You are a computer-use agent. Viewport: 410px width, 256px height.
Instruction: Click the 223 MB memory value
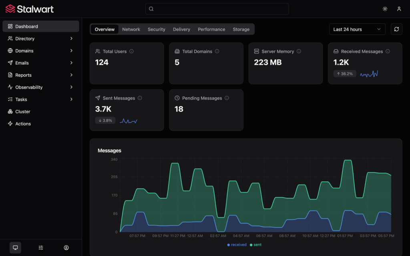tap(268, 62)
